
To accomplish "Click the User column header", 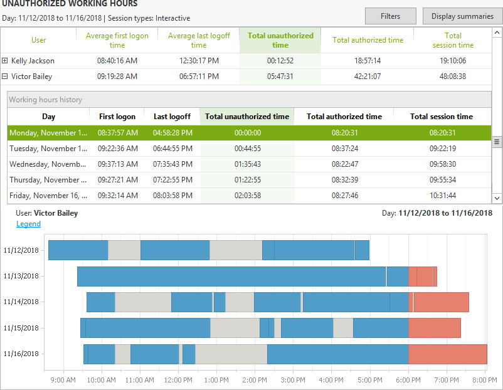I will (39, 40).
